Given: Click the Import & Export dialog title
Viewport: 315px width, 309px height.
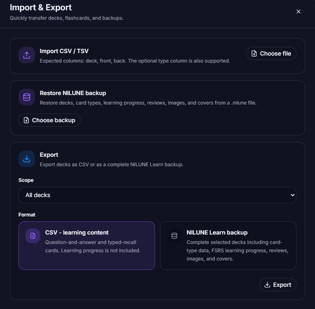Looking at the screenshot, I should point(41,8).
